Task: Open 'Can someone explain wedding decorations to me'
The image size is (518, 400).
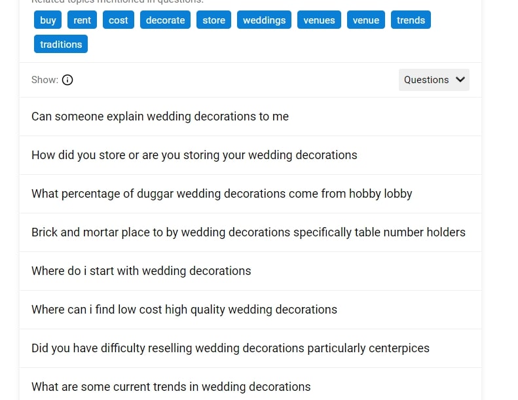Action: click(x=250, y=117)
